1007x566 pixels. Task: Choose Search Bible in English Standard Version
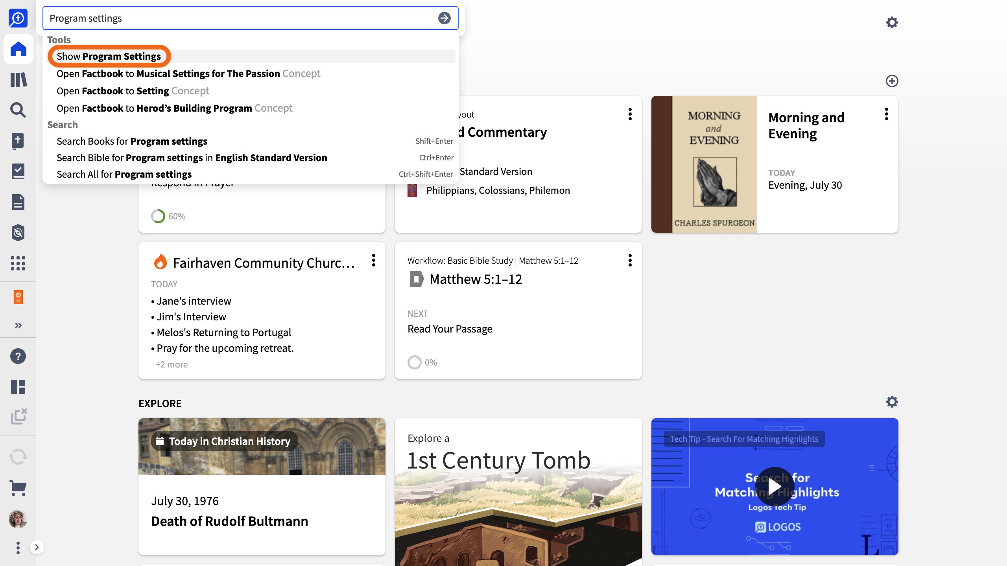pos(250,158)
